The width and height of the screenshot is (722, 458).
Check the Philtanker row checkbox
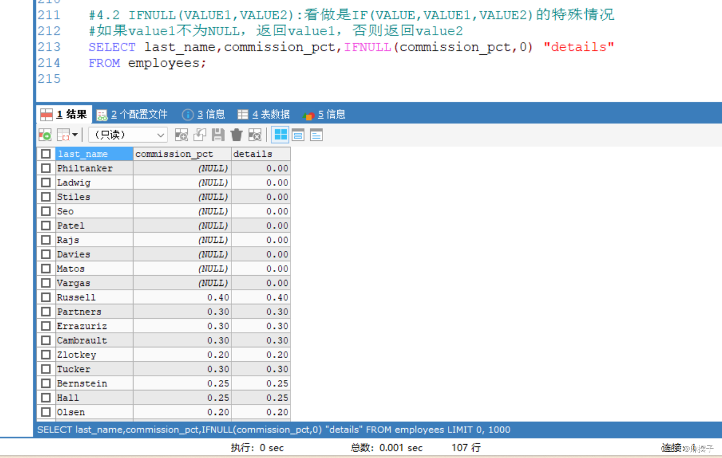[46, 168]
